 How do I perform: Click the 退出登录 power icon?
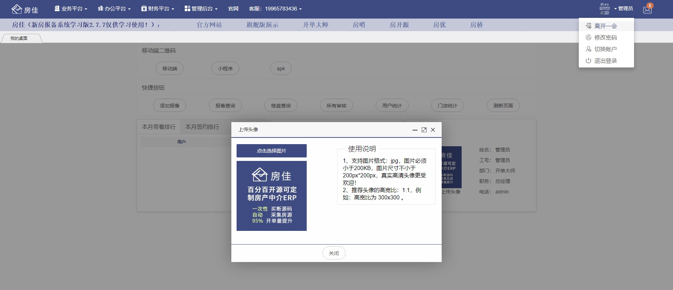point(588,61)
